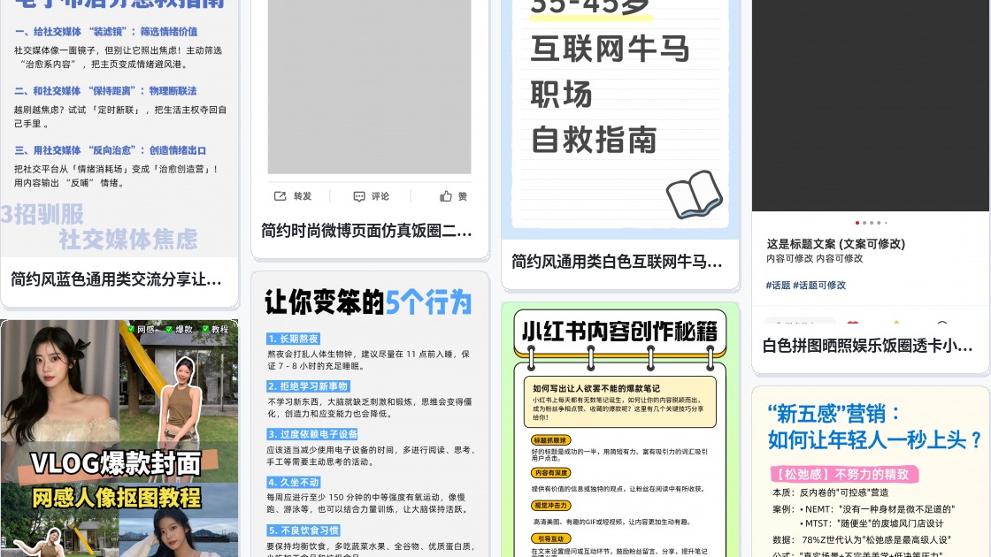The image size is (991, 557).
Task: Click the yellow 标题抓眼球 label
Action: (551, 440)
